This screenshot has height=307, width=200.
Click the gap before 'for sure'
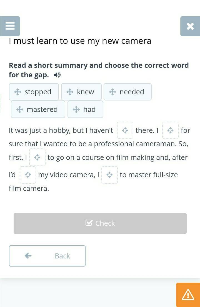pos(170,130)
